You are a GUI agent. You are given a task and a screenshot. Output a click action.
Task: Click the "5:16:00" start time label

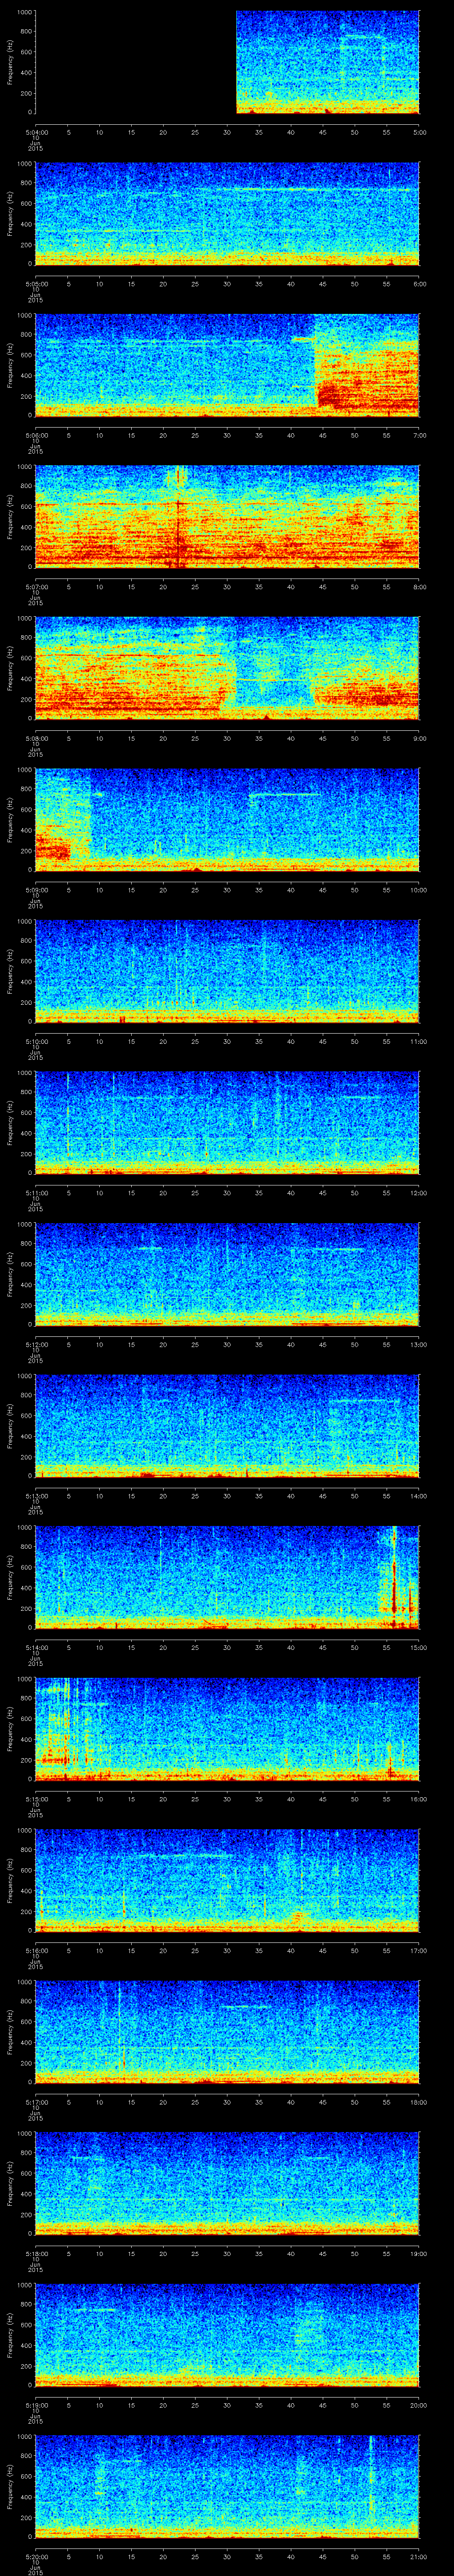tap(36, 1949)
